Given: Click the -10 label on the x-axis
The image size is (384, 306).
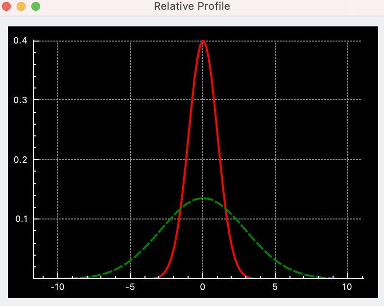Looking at the screenshot, I should 57,287.
